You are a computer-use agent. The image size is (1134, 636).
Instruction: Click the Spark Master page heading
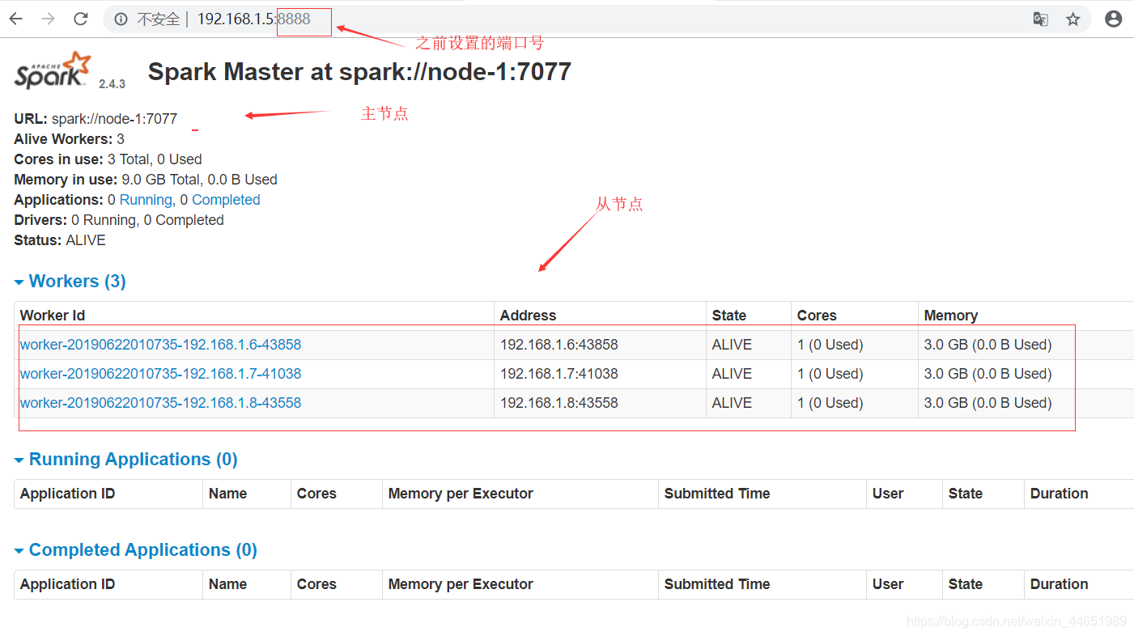coord(359,72)
